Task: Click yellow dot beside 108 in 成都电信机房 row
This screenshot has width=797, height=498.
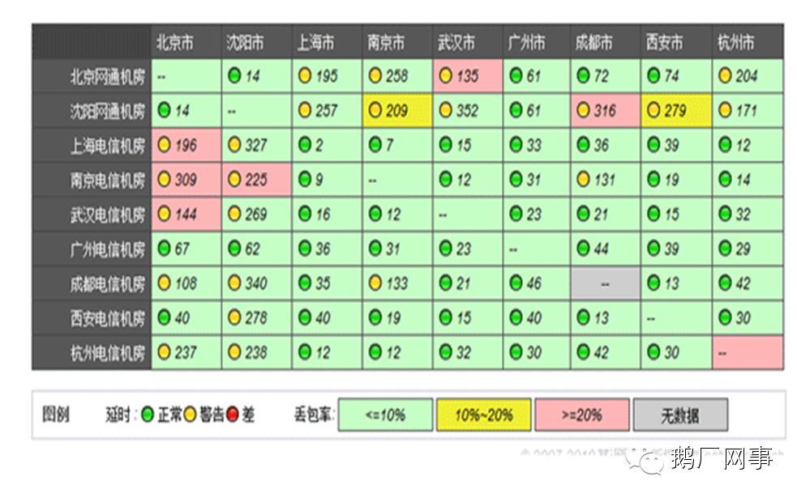Action: tap(164, 283)
